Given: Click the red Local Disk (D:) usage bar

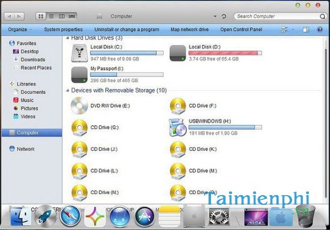Looking at the screenshot, I should click(225, 53).
